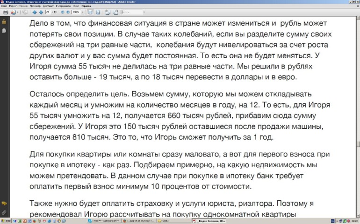The width and height of the screenshot is (360, 224).
Task: Click the scrollbar up arrow at top
Action: point(358,18)
